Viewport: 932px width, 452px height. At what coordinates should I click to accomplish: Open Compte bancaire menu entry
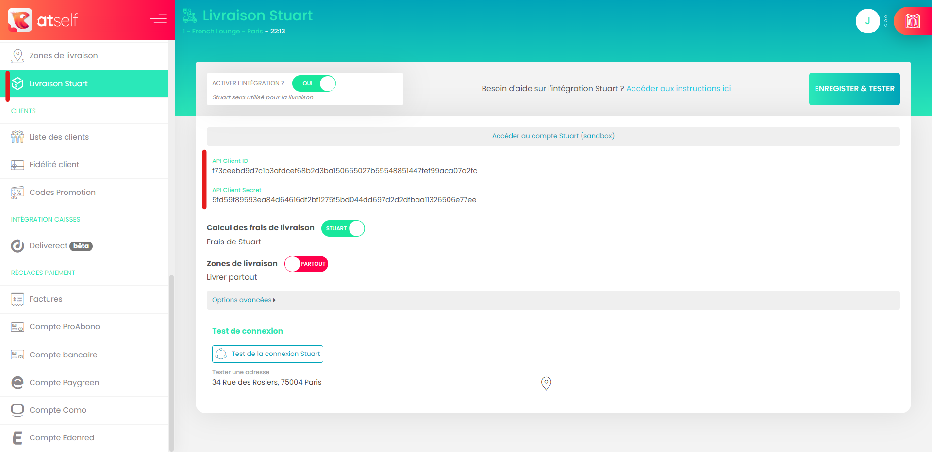(x=84, y=355)
